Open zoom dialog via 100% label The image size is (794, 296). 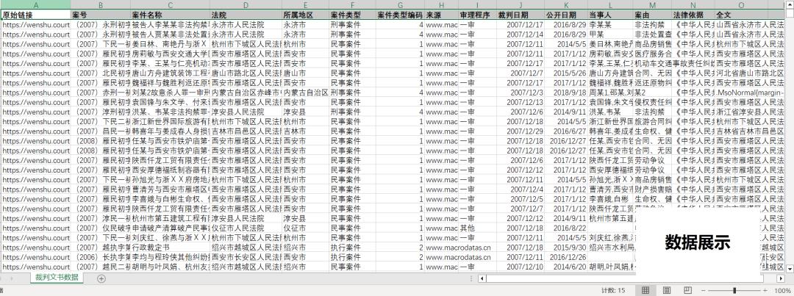782,291
